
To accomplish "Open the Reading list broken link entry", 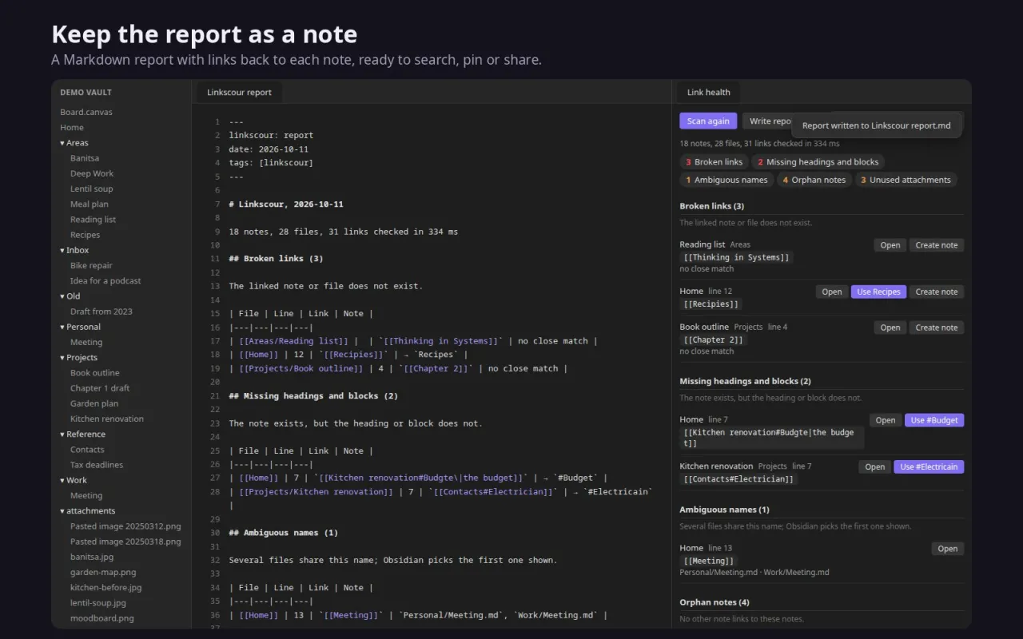I will click(x=890, y=245).
